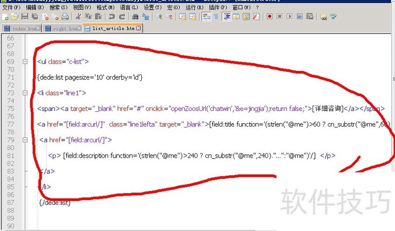Stop macro recording with the square icon
Viewport: 395px width, 231px height.
click(279, 17)
